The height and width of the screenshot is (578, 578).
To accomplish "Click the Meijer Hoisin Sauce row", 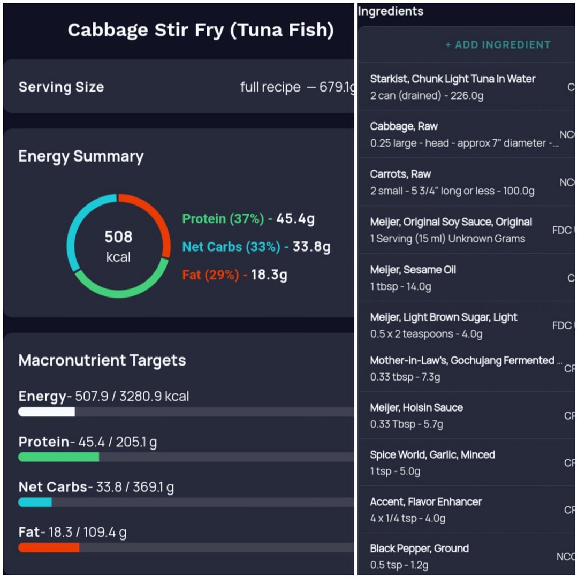I will click(416, 415).
